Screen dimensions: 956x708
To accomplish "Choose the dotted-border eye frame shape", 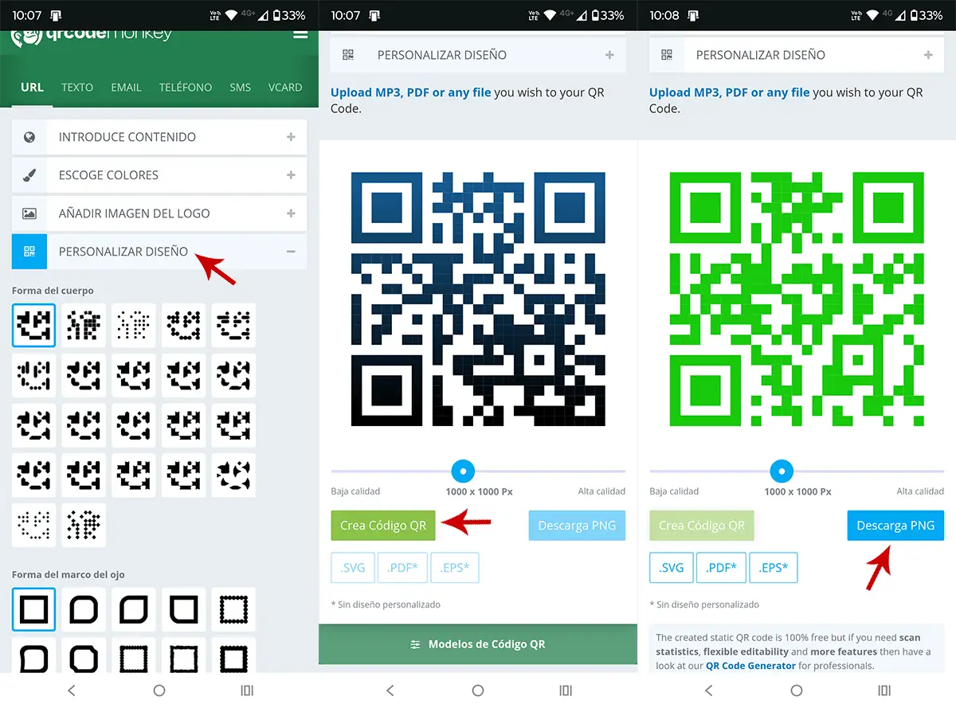I will click(233, 610).
